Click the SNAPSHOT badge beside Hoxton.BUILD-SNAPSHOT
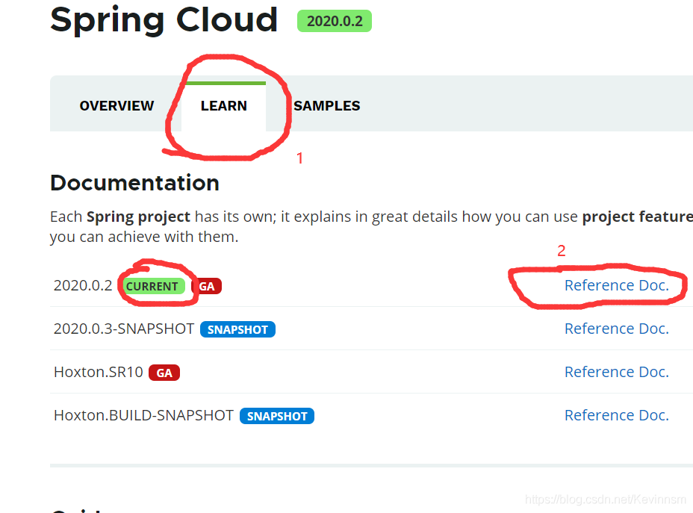Image resolution: width=693 pixels, height=513 pixels. click(277, 416)
